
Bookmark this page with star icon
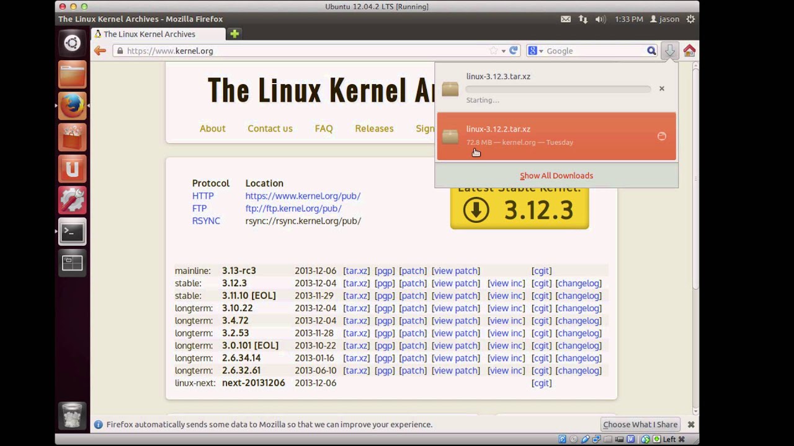tap(494, 51)
